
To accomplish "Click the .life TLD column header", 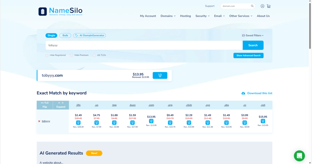I will point(78,105).
